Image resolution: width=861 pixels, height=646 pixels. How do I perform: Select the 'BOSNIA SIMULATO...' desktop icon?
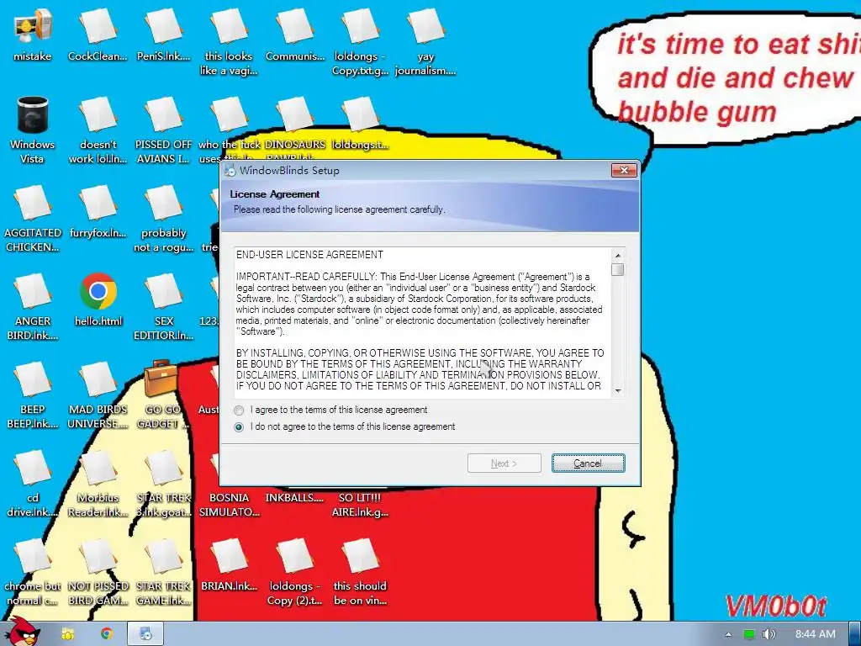pos(229,505)
